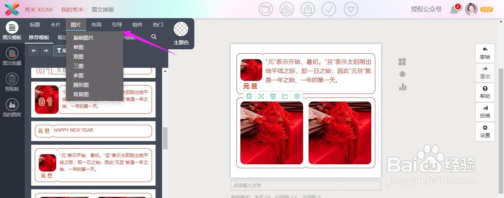Click the “元”表示开始 paragraph in editor
Viewport: 504px width, 198px height.
click(318, 71)
